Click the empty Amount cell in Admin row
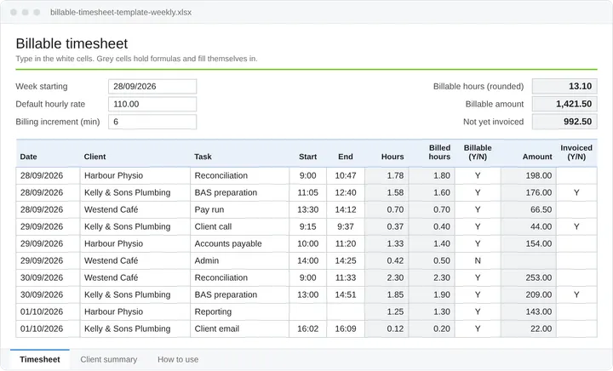613x371 pixels. [x=529, y=260]
